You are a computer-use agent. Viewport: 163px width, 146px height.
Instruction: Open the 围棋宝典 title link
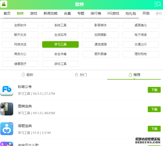point(25,106)
